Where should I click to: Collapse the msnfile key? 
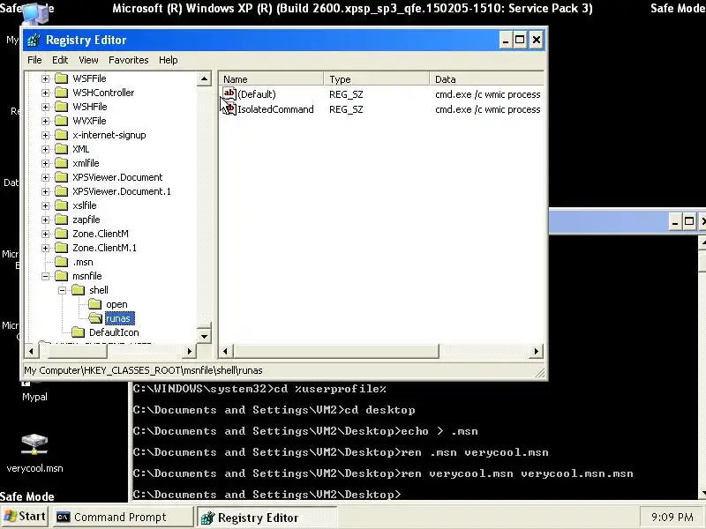[x=46, y=276]
